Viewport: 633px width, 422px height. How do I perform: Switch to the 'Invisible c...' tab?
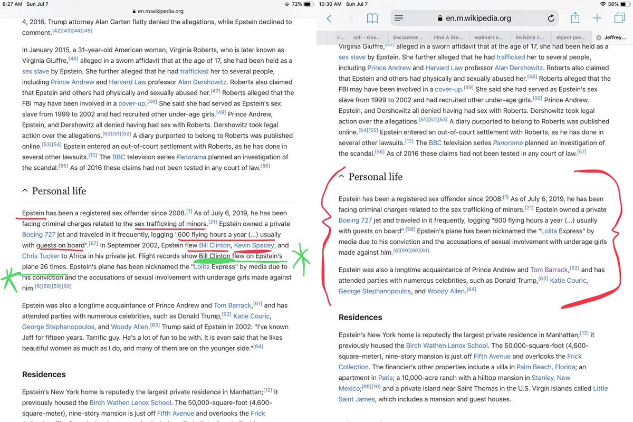[530, 37]
